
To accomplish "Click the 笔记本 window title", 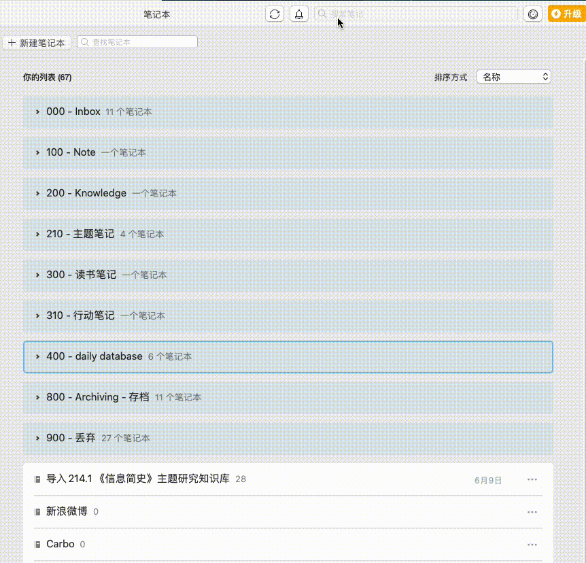I will (157, 14).
